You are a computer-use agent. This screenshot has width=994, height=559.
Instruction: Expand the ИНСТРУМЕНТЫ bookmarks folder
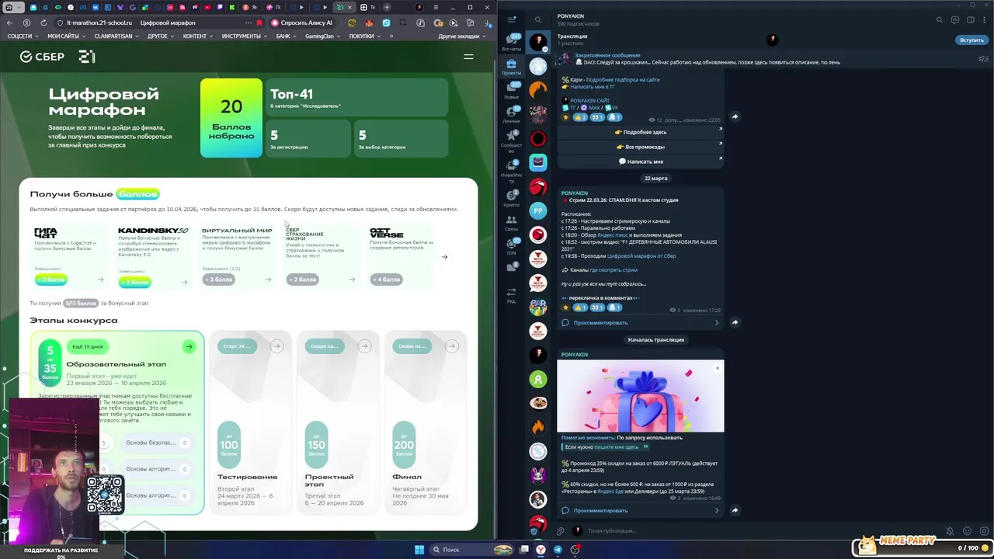click(x=244, y=36)
